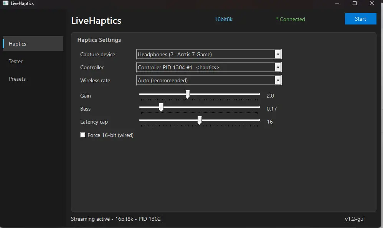Image resolution: width=383 pixels, height=228 pixels.
Task: Click the Latency cap slider handle
Action: click(x=200, y=120)
